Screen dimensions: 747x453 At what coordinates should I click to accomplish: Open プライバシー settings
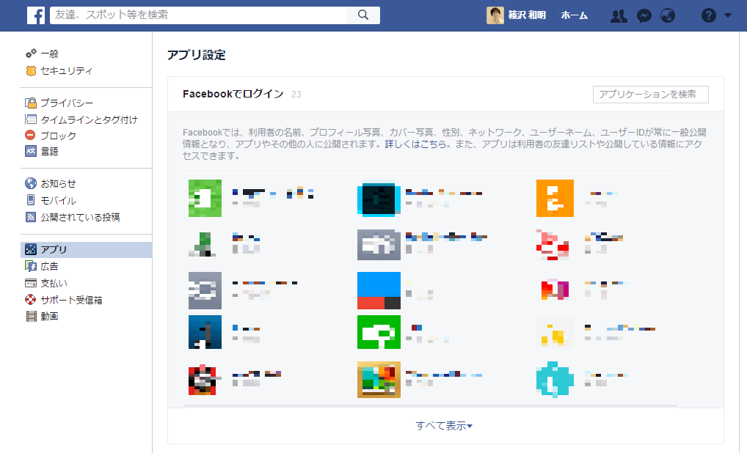(67, 103)
